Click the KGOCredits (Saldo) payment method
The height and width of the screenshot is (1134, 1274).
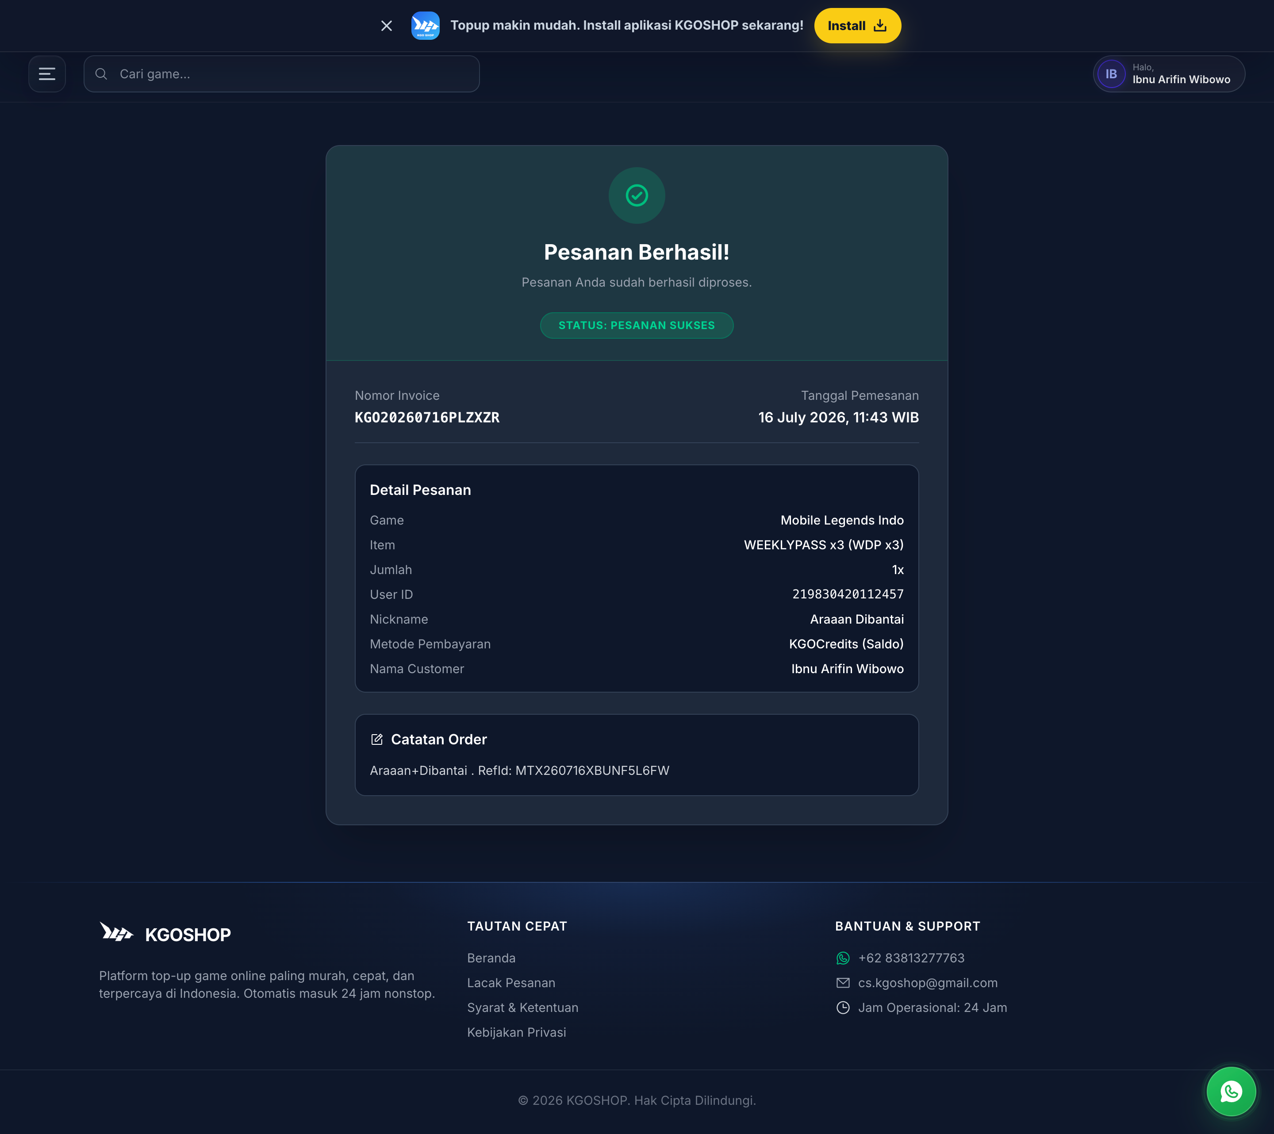coord(846,644)
